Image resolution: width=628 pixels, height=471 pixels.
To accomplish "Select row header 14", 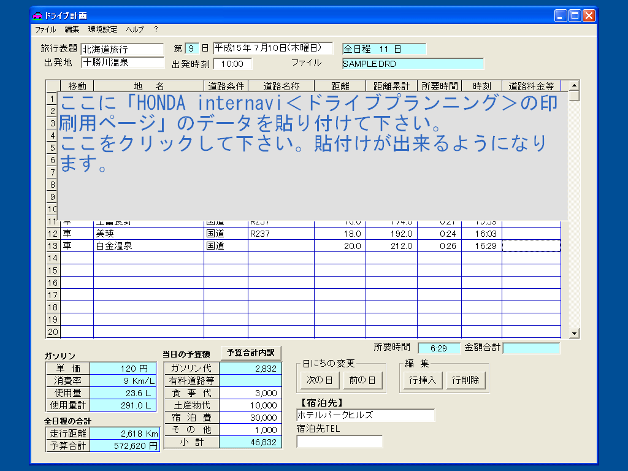I will [x=53, y=258].
